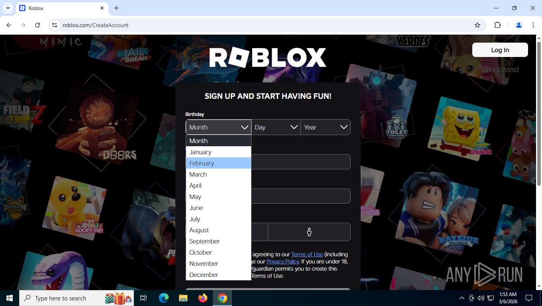This screenshot has height=306, width=542.
Task: Click the taskbar search box
Action: click(77, 298)
